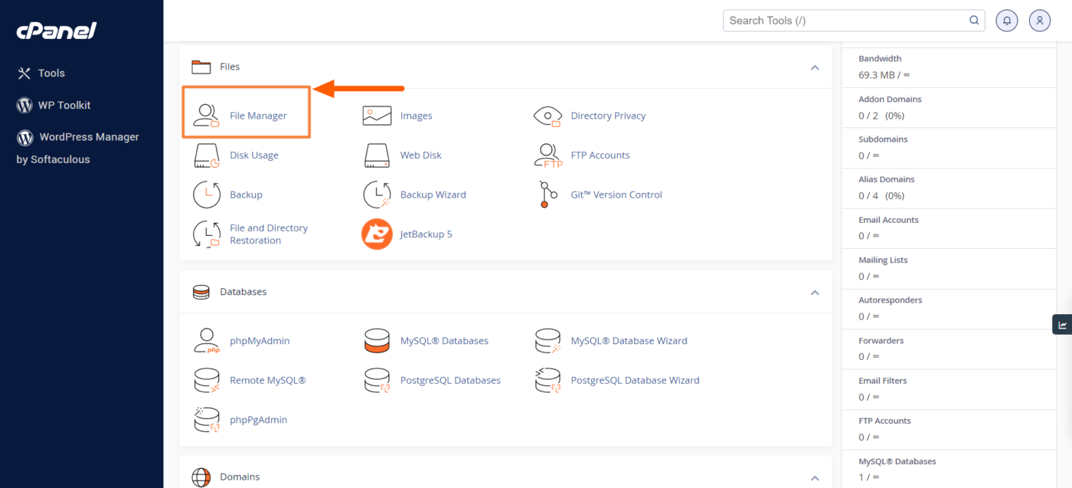
Task: Open the Images tool icon
Action: click(x=377, y=116)
